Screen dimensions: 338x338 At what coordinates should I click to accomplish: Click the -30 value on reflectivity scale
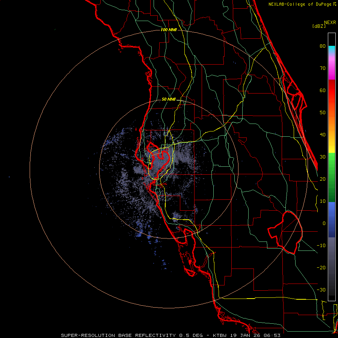coord(321,290)
